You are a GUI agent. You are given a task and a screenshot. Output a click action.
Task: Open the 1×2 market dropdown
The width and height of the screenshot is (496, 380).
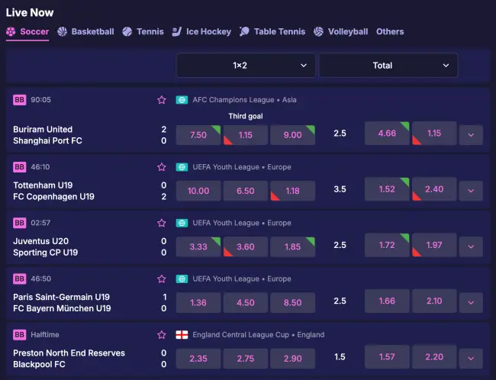click(x=246, y=66)
